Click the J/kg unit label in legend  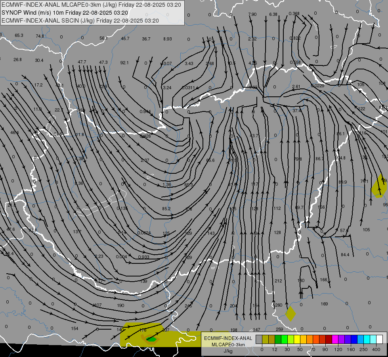(228, 351)
